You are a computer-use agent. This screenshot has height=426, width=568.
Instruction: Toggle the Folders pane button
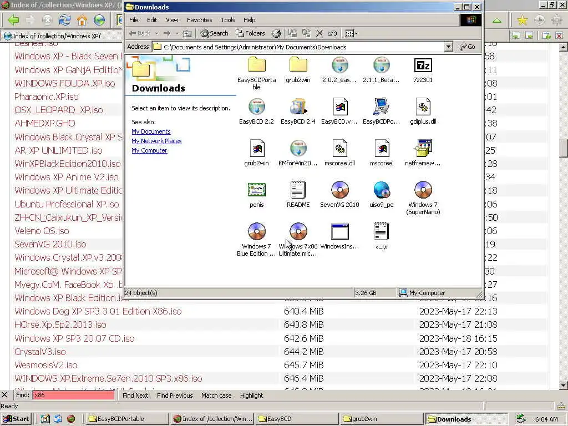click(250, 34)
